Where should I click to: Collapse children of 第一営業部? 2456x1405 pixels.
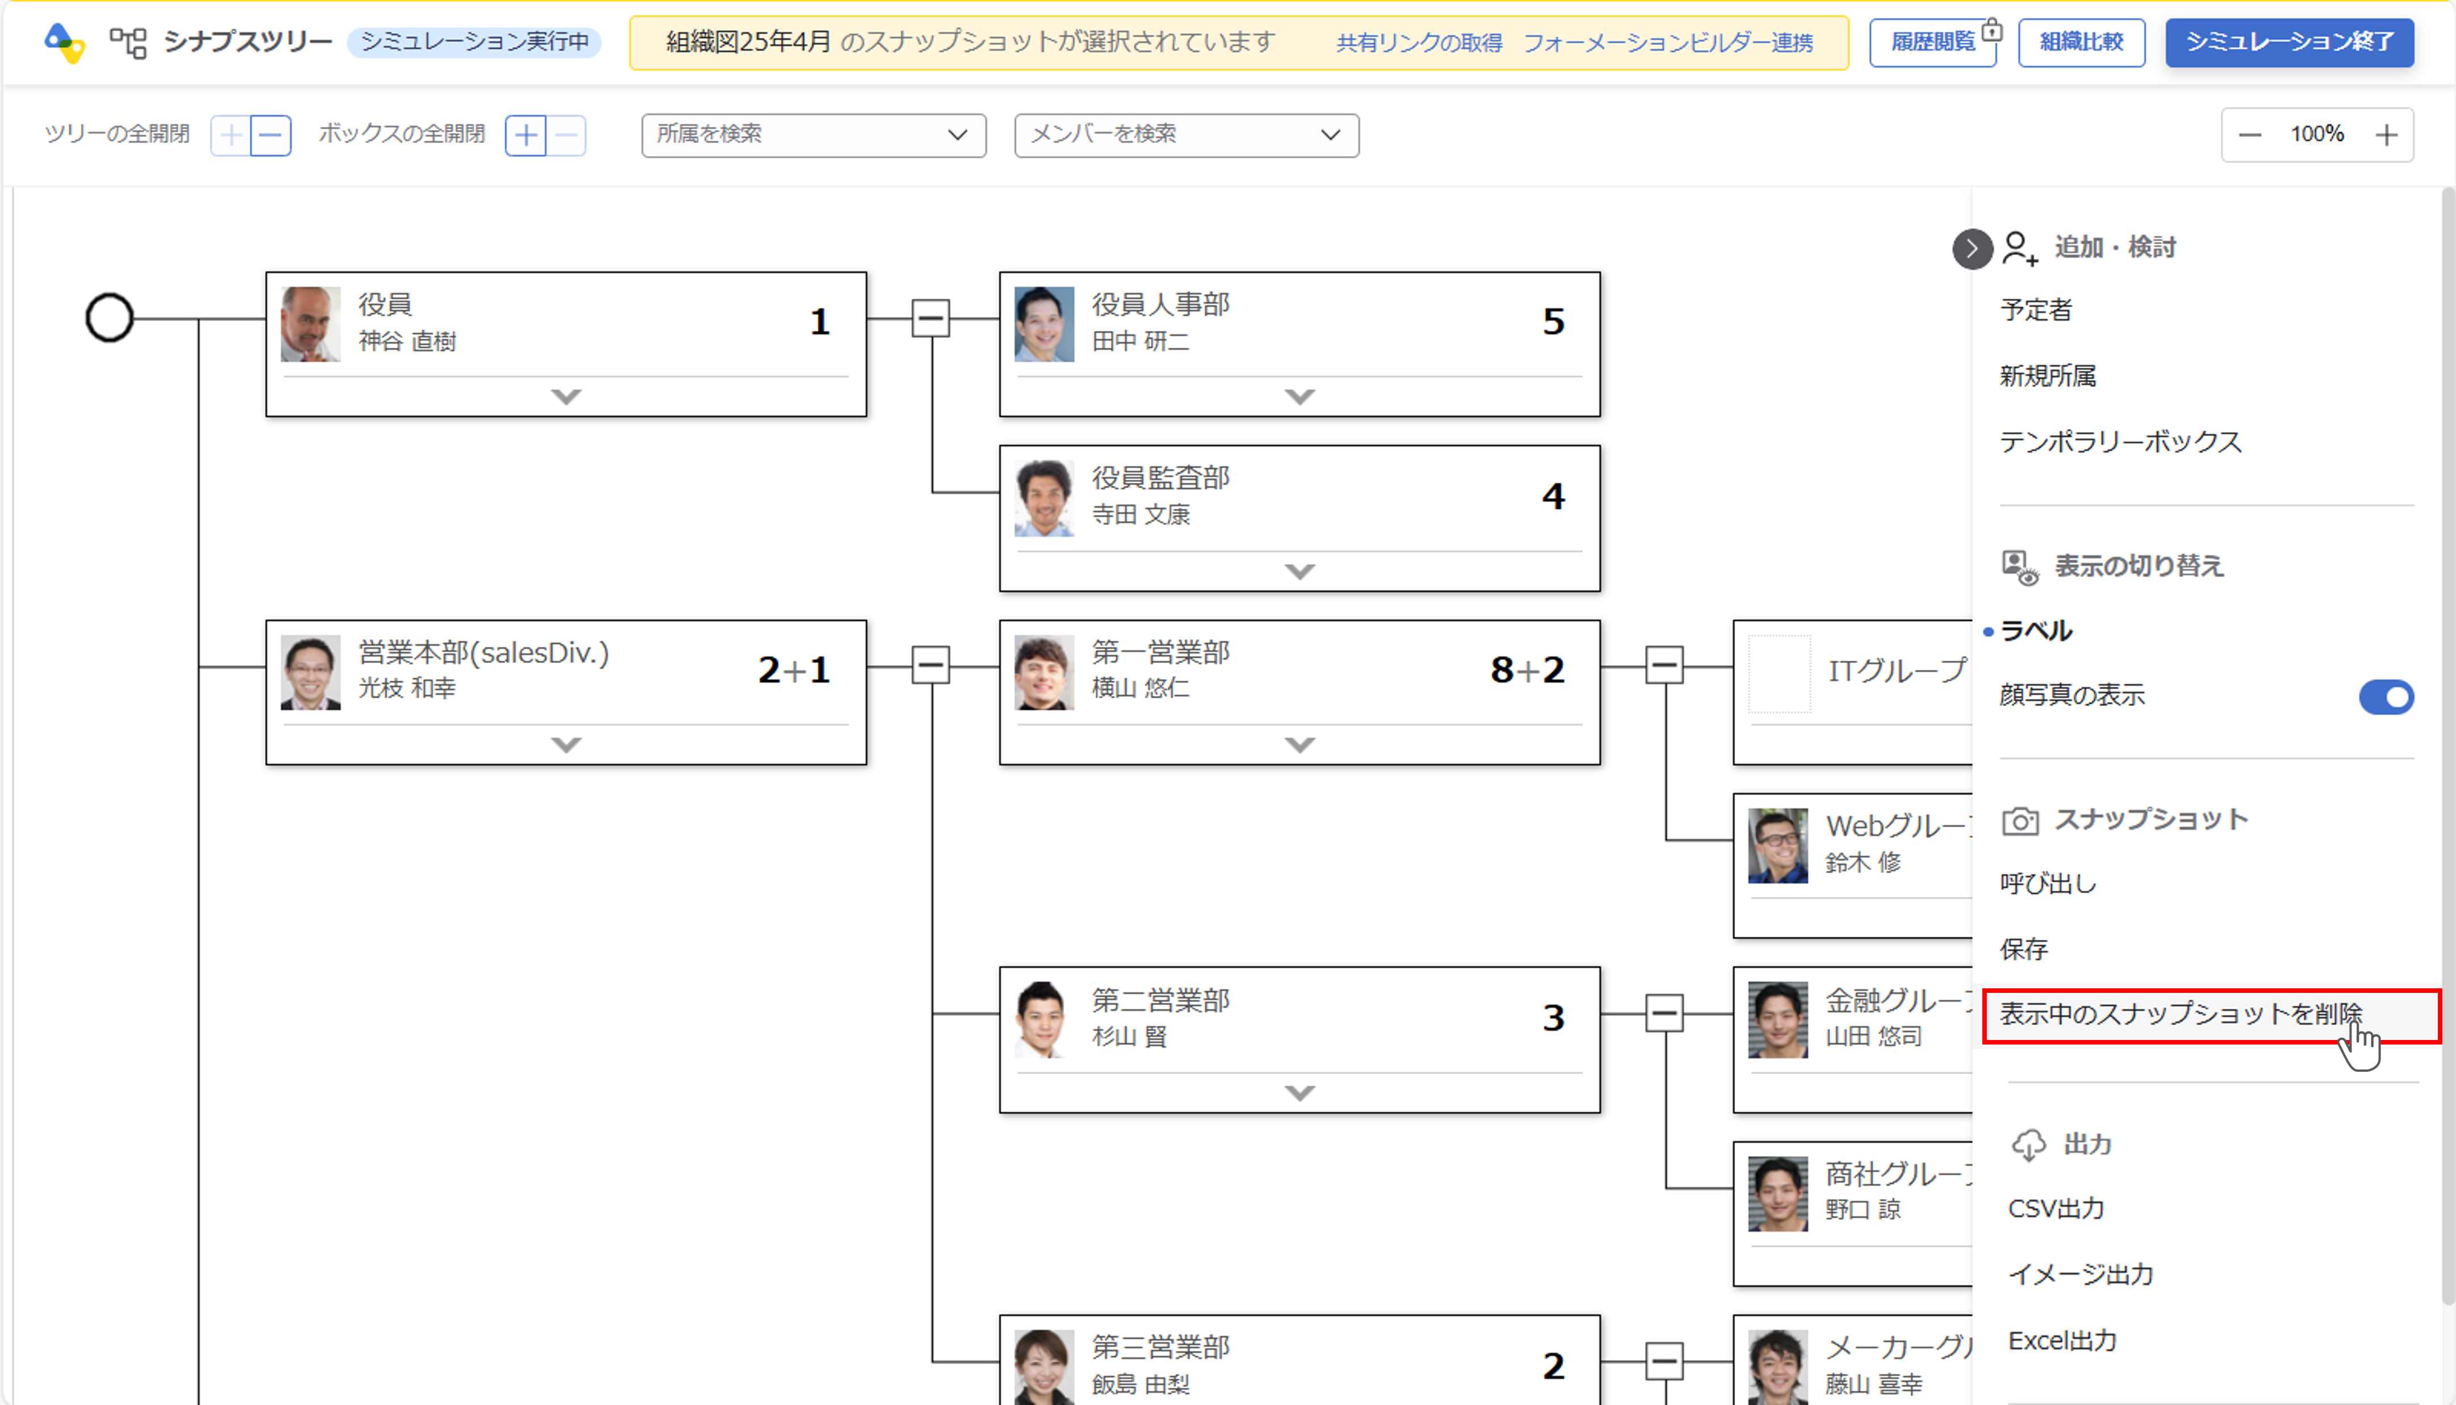click(1664, 666)
